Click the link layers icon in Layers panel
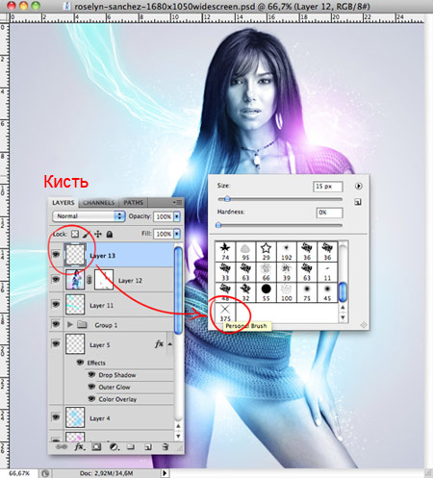 pos(61,446)
